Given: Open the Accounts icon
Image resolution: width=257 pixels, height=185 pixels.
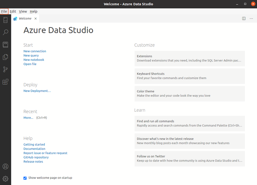Looking at the screenshot, I should [5, 167].
